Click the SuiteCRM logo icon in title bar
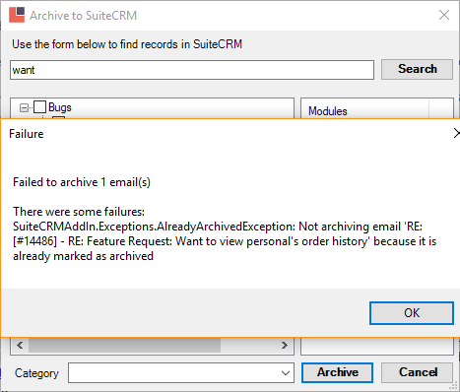460x392 pixels. (x=17, y=15)
